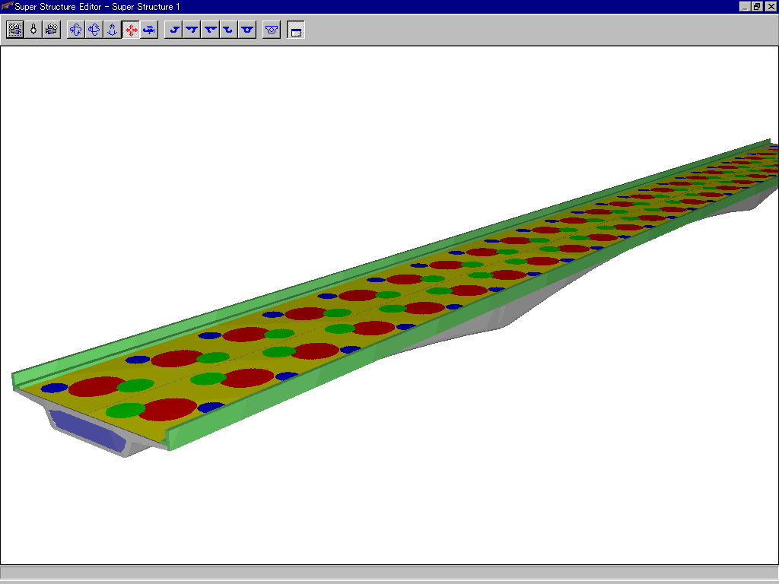The image size is (779, 584).
Task: Show the right-flange cross-section view
Action: (210, 30)
